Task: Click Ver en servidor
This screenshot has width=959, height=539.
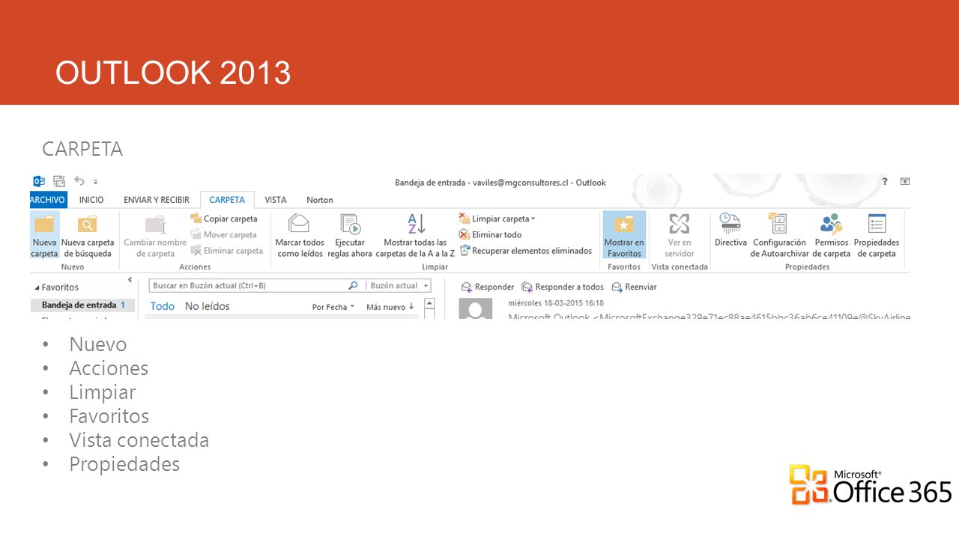Action: pyautogui.click(x=679, y=235)
